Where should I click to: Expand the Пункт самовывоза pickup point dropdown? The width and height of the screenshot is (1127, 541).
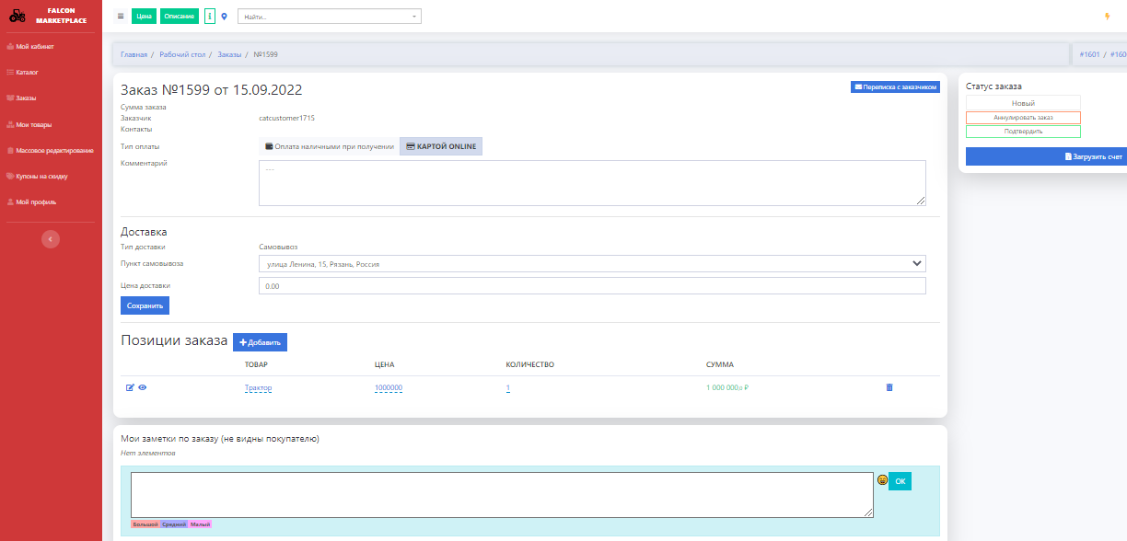[592, 264]
